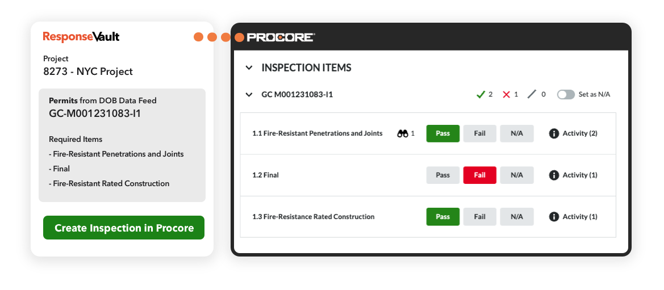Set Fire-Resistance Rated Construction to N/A

click(x=517, y=217)
